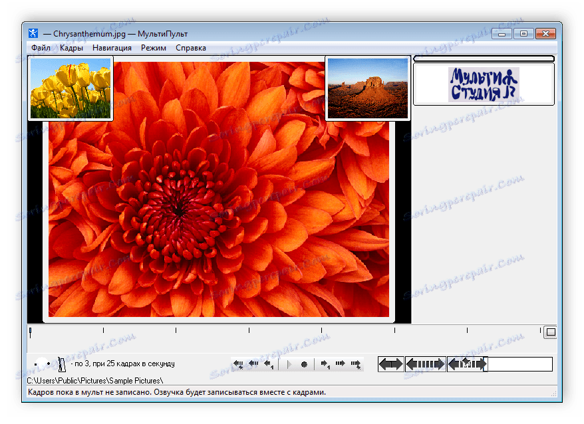Open the Файл menu
This screenshot has height=424, width=584.
tap(40, 48)
